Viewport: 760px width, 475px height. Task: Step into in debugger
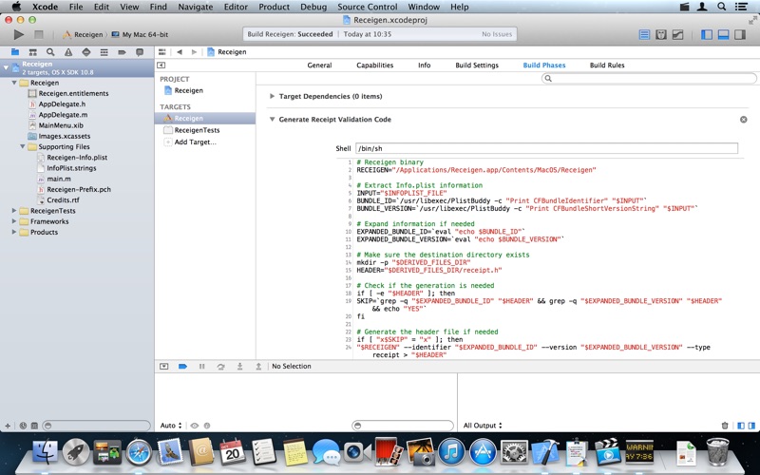point(239,367)
